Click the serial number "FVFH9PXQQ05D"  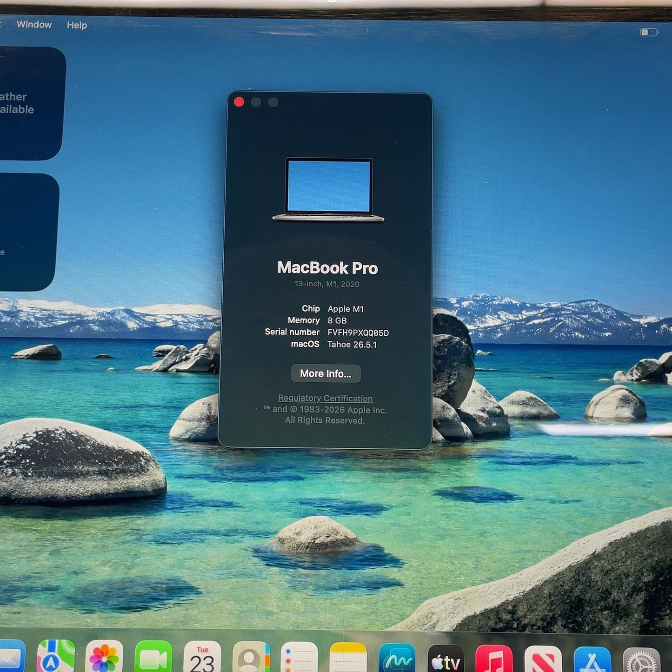pos(358,333)
